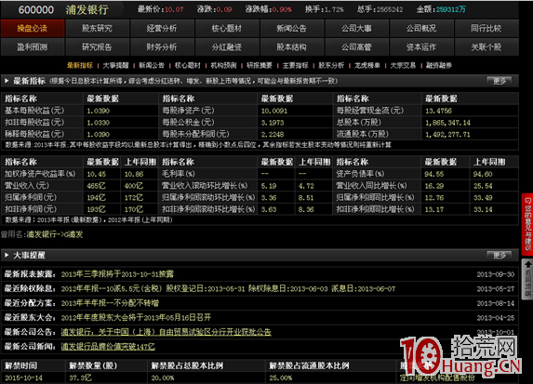Viewport: 533px width, 384px height.
Task: Select 每股未分配利润 value 2.2248
Action: [273, 135]
